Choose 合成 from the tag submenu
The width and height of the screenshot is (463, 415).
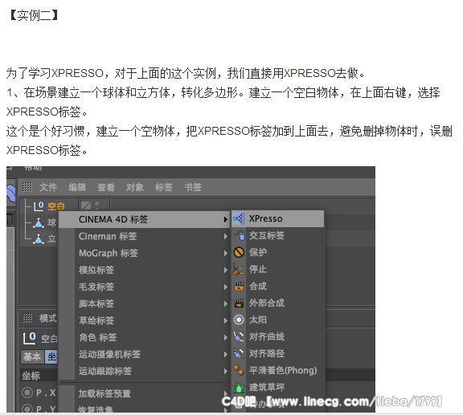pyautogui.click(x=277, y=286)
